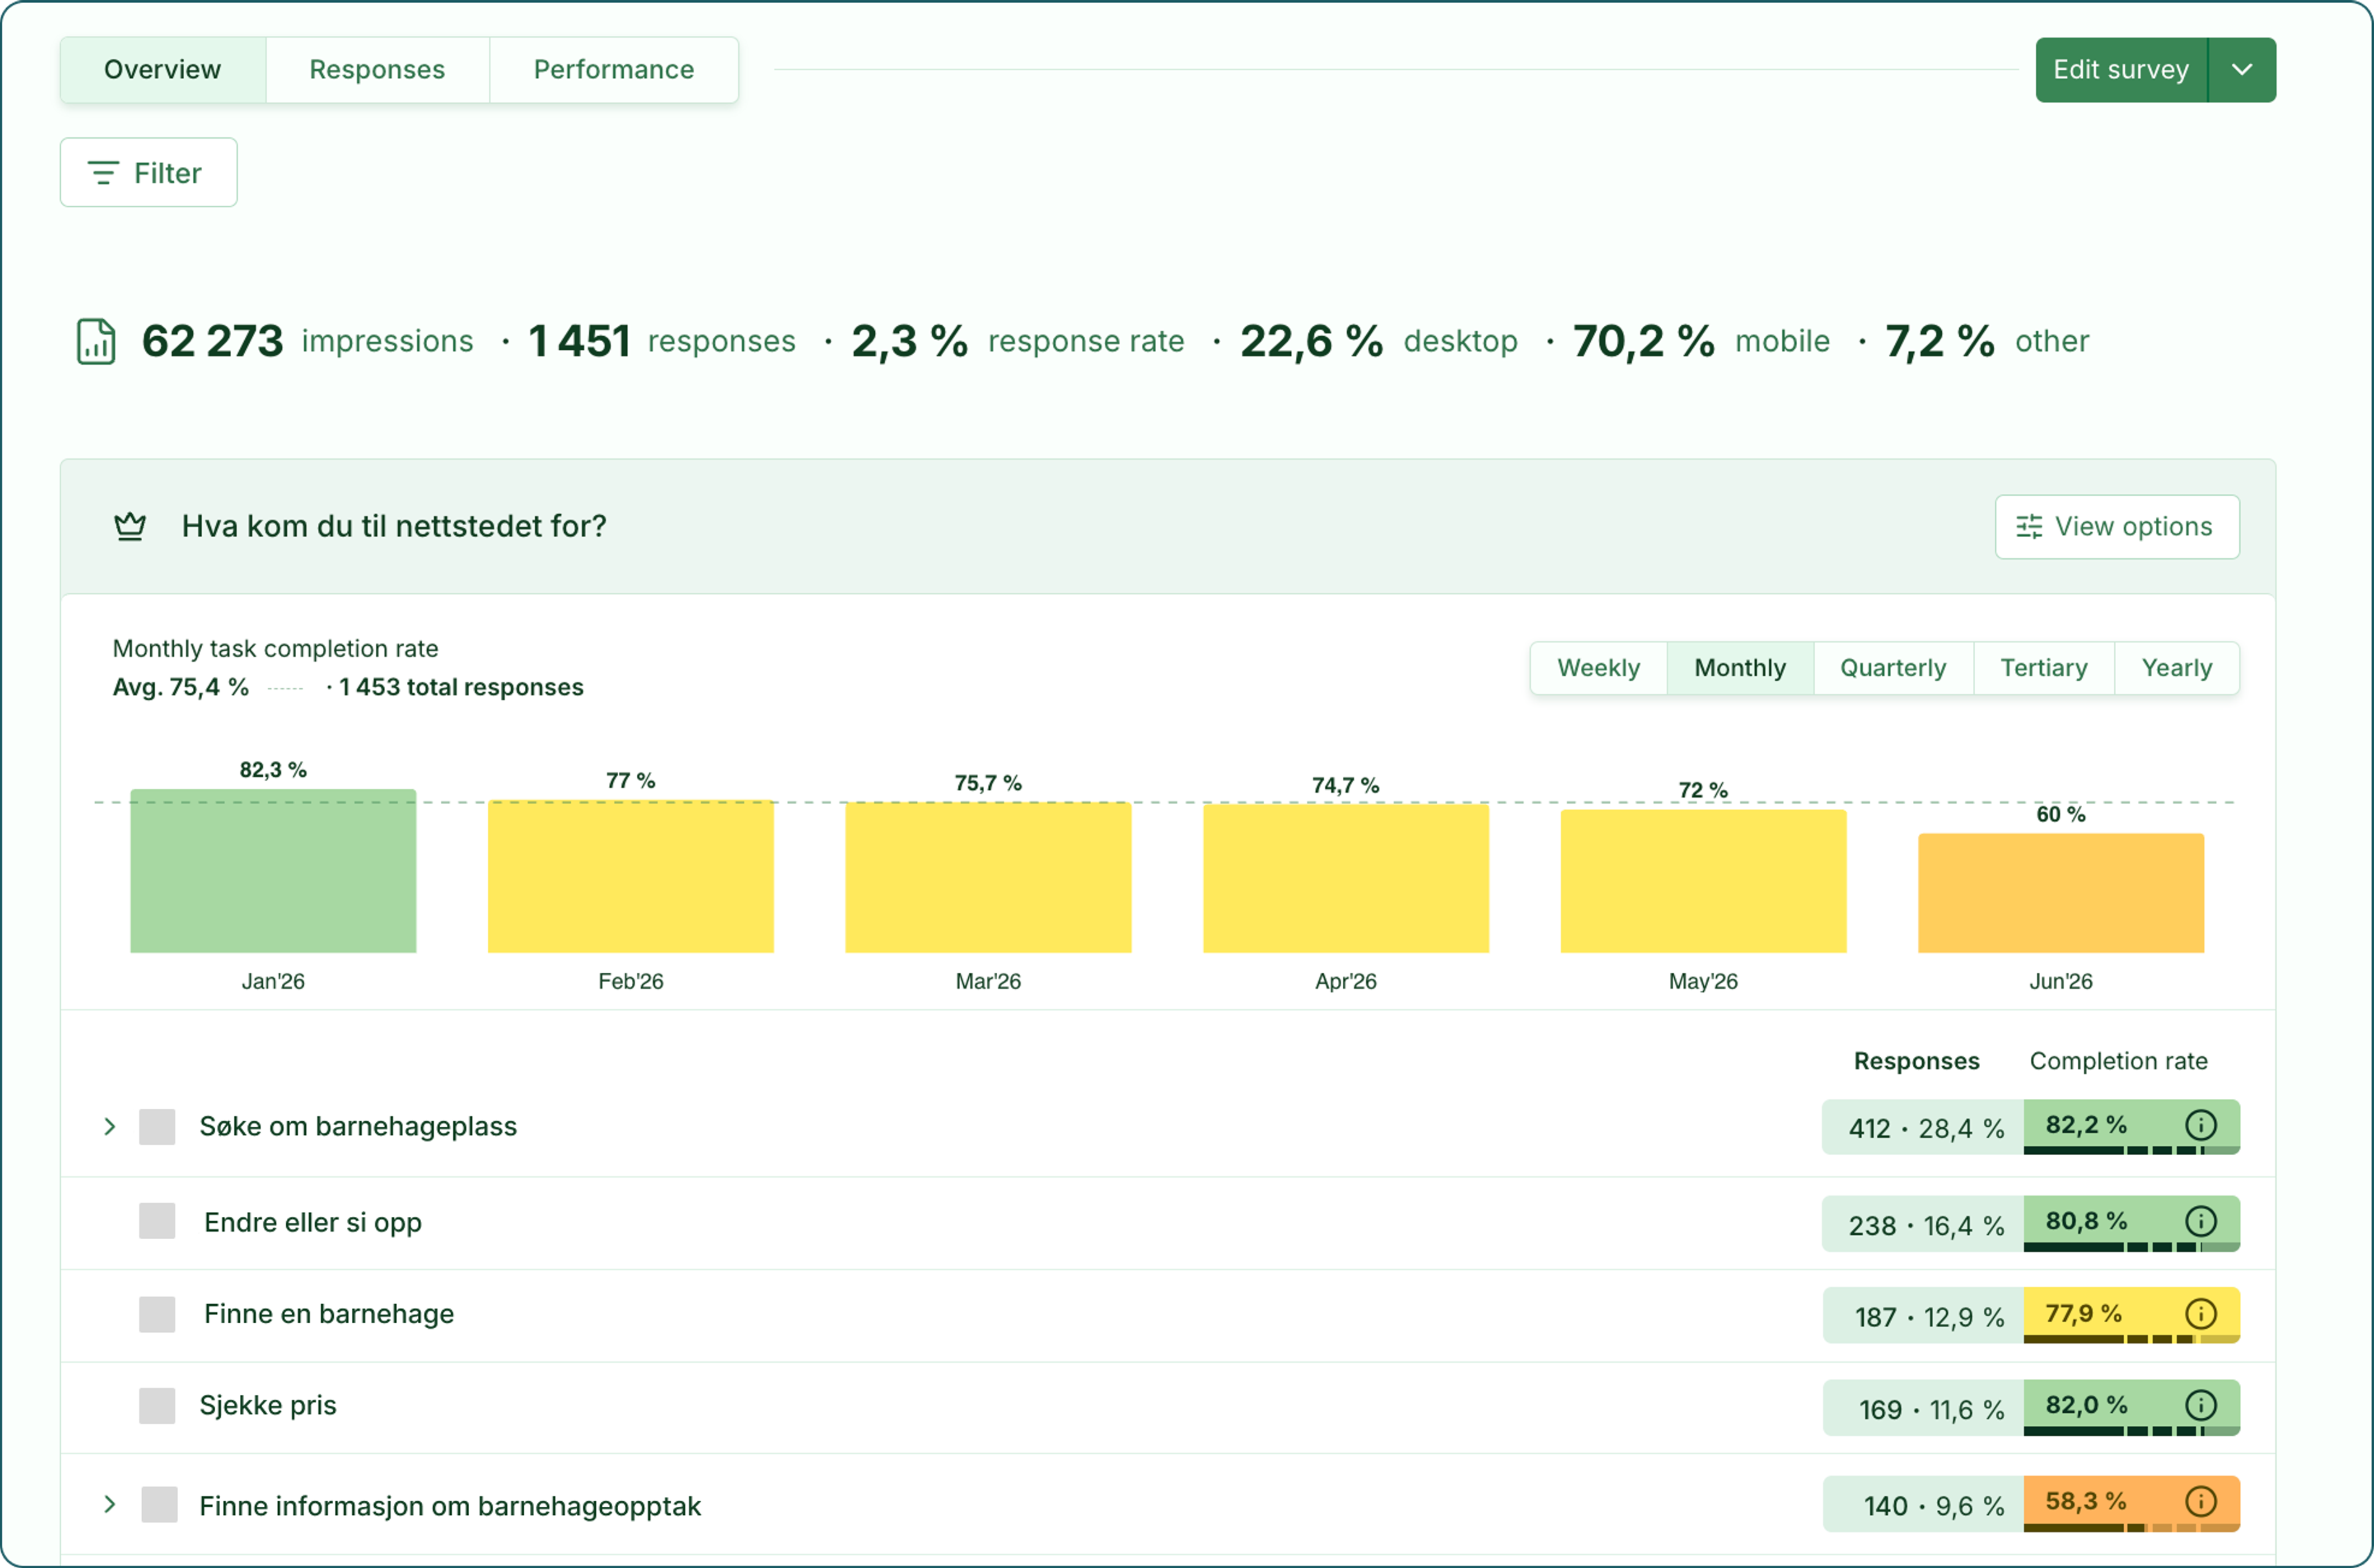Screen dimensions: 2374x1568
Task: Open info icon for Finne informasjon om barnehageopptak
Action: [x=2200, y=1501]
